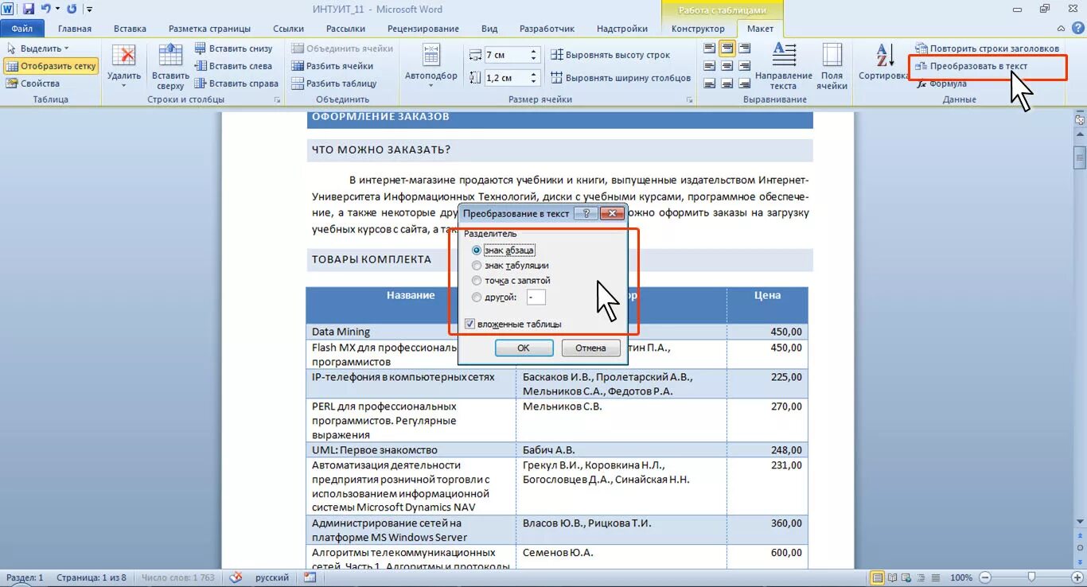Open Строки и столбцы dialog launcher

tap(278, 100)
